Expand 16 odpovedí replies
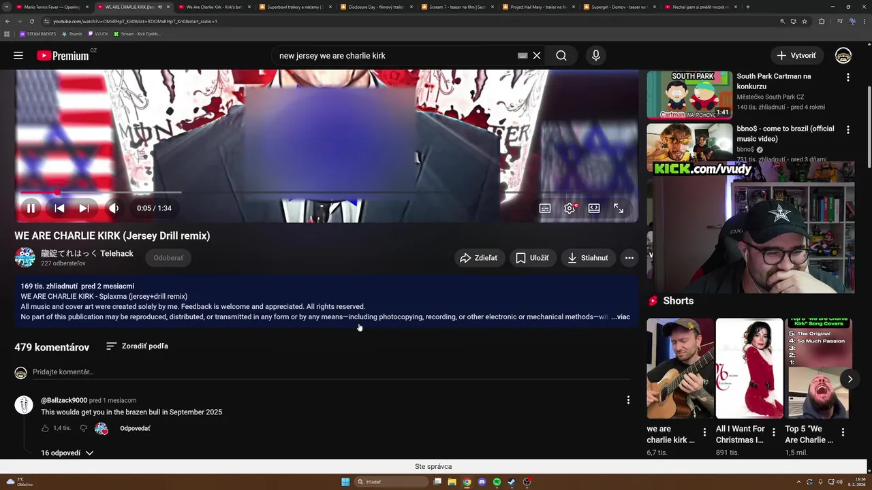This screenshot has width=872, height=490. click(67, 453)
